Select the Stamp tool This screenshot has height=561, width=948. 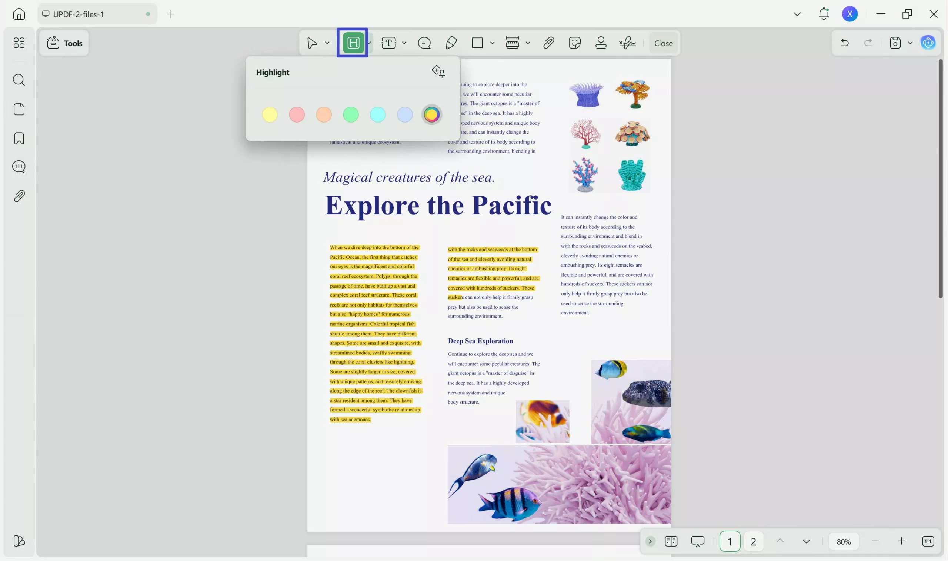(601, 43)
